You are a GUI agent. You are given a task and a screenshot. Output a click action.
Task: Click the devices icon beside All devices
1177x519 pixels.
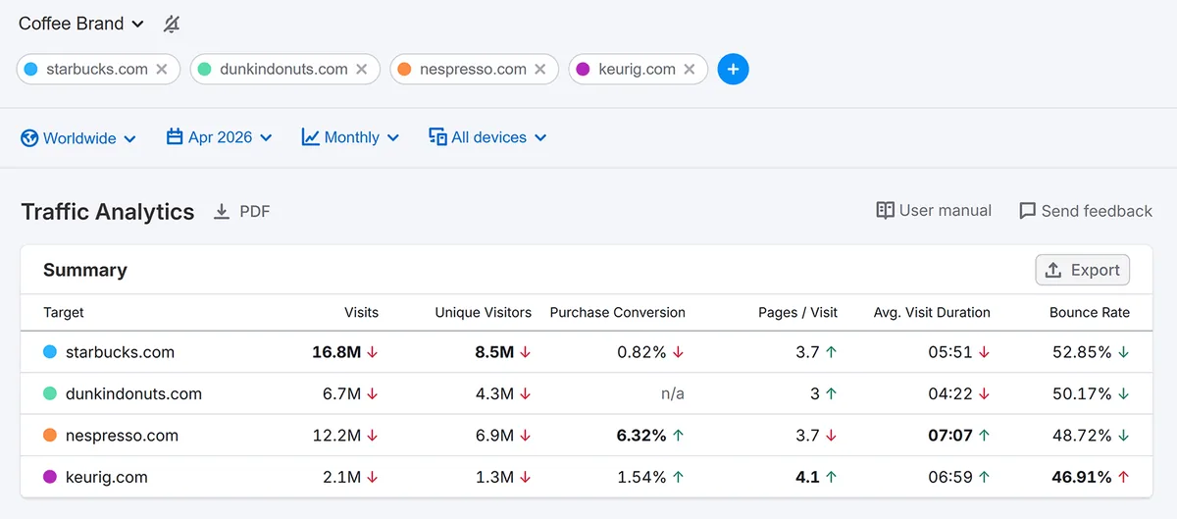[x=437, y=137]
